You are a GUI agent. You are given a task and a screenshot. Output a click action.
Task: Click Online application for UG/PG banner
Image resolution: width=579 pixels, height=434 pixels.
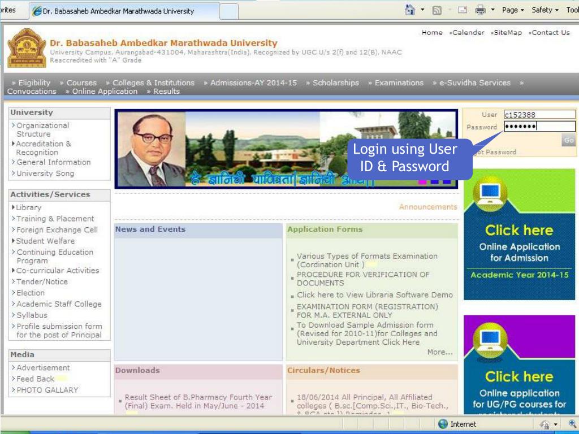point(519,364)
